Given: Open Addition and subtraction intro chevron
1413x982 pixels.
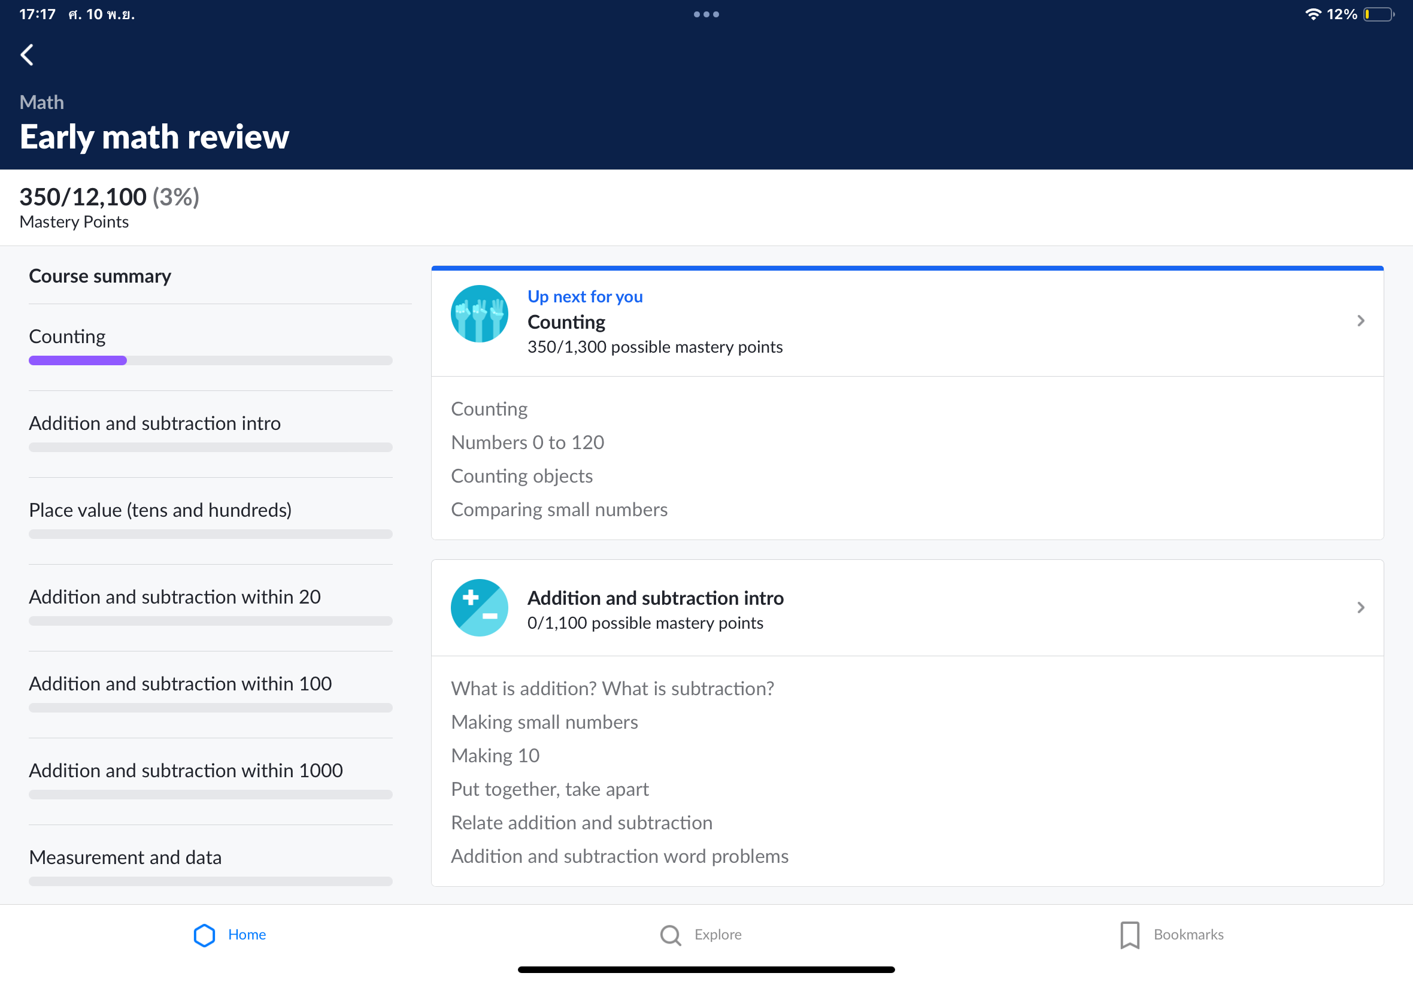Looking at the screenshot, I should tap(1360, 607).
